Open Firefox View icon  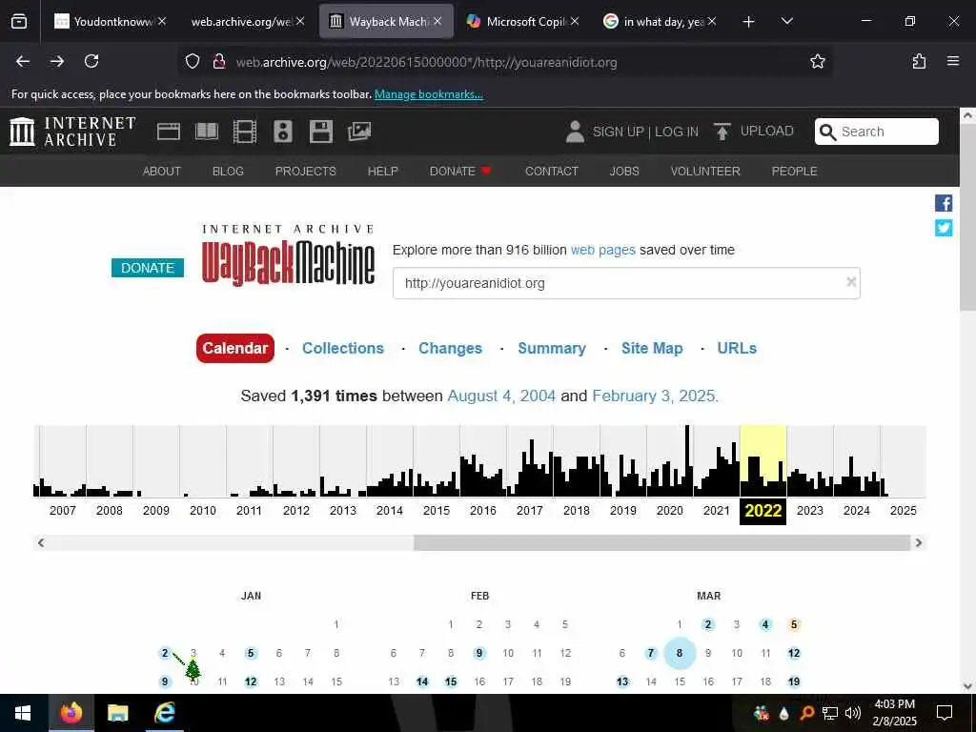click(19, 22)
